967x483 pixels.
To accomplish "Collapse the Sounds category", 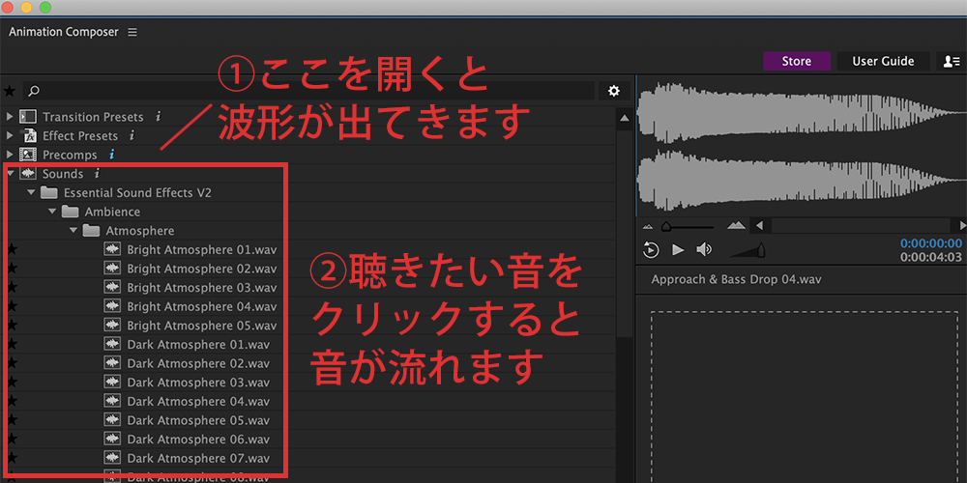I will click(10, 174).
